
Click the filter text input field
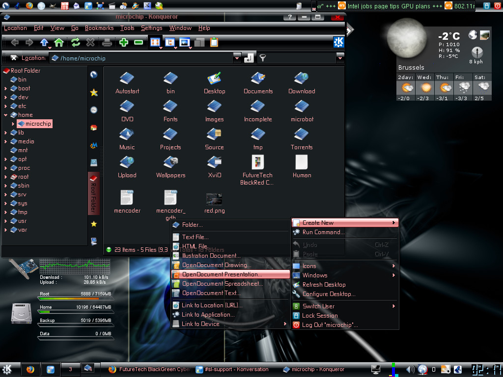301,58
